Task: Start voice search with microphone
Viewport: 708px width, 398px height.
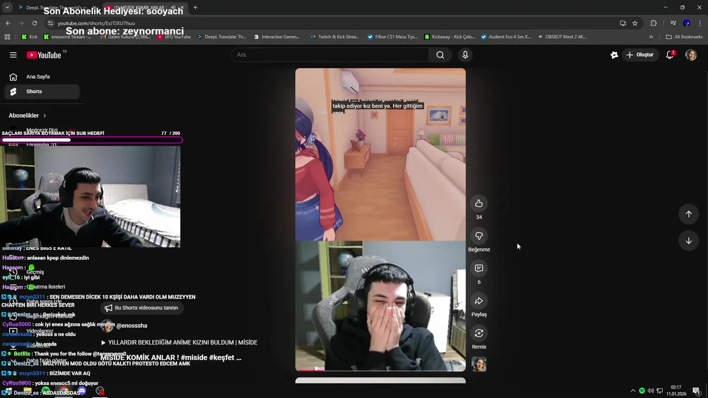Action: [x=465, y=55]
